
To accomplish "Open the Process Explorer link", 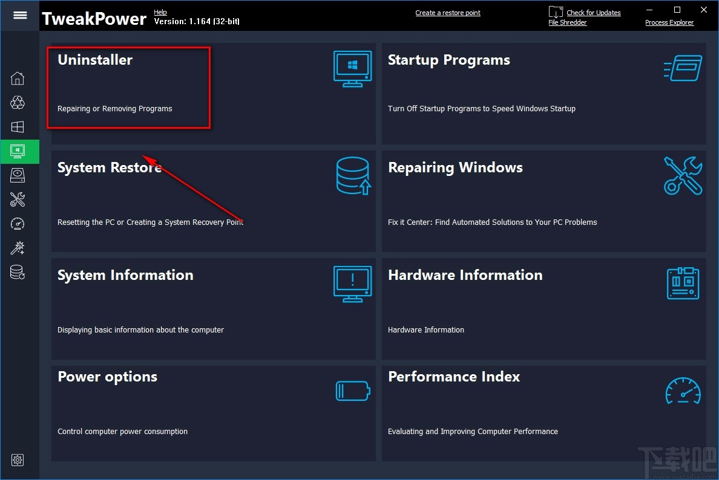I will click(x=669, y=22).
